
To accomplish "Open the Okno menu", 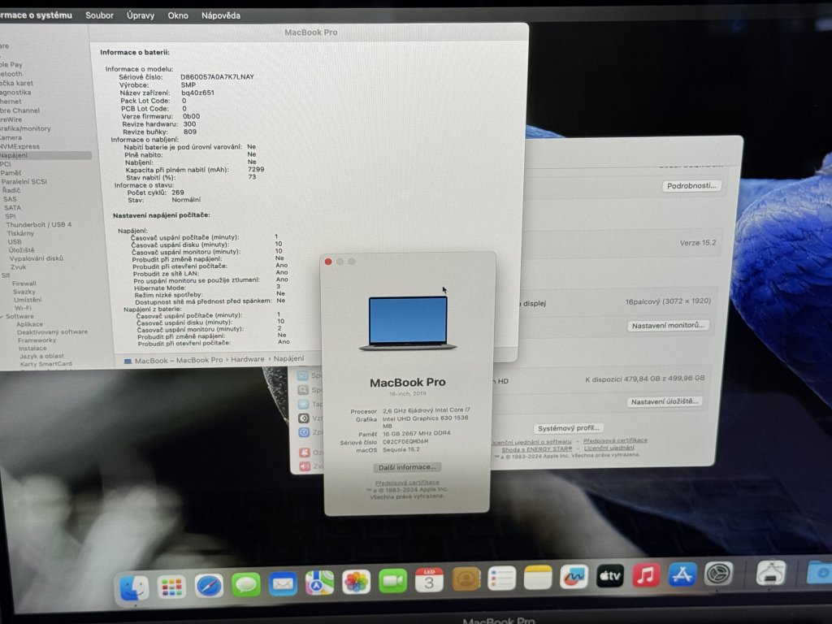I will pos(178,16).
